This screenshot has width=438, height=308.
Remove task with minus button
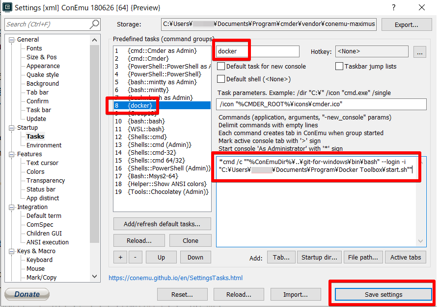pos(135,257)
